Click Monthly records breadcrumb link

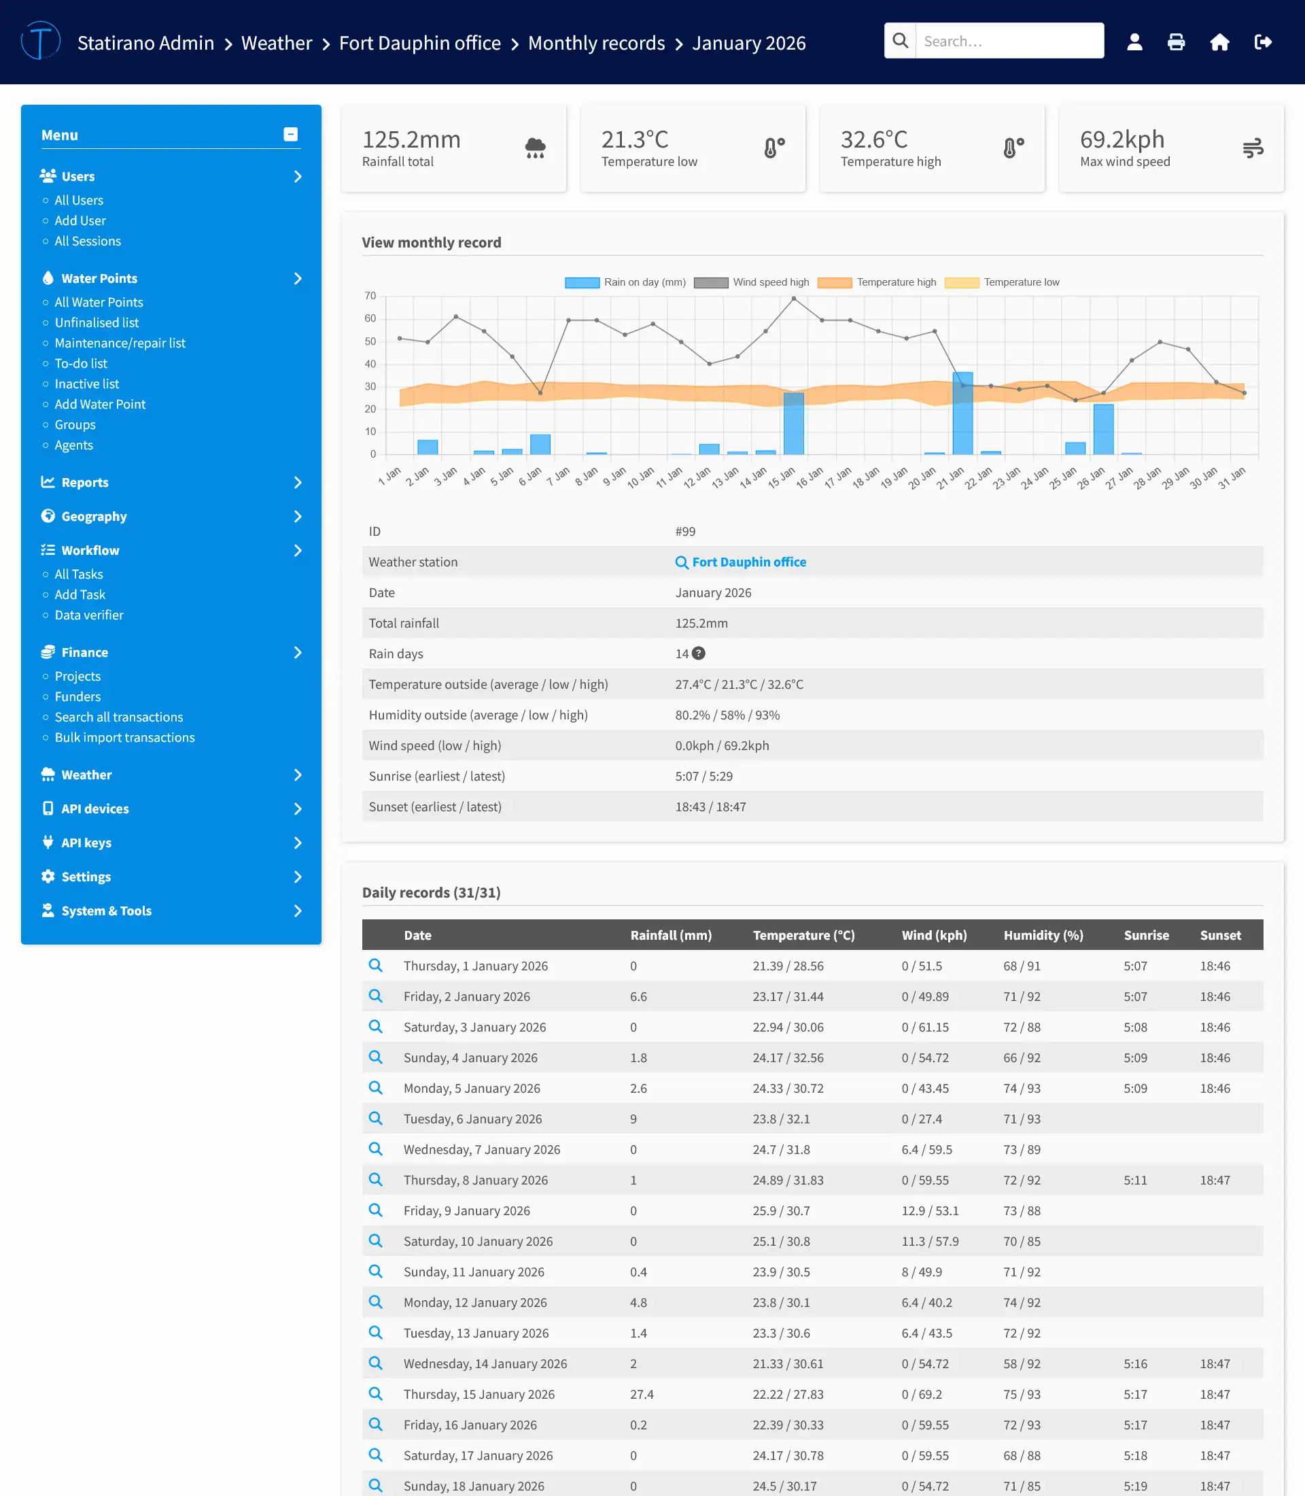tap(595, 43)
